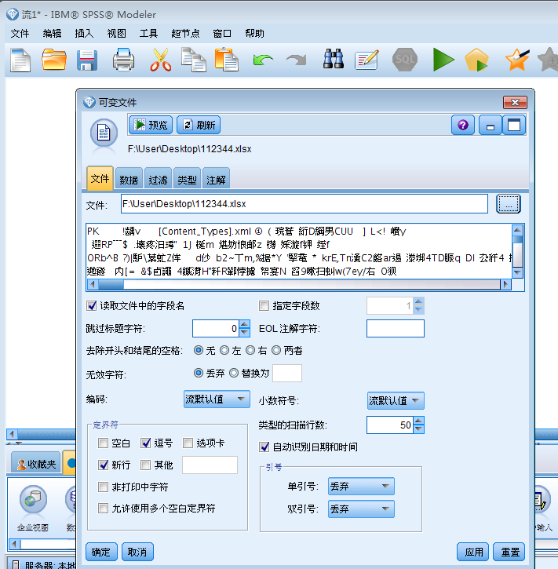Increase 跳过标题字符 spinner value
The width and height of the screenshot is (558, 569).
(245, 324)
